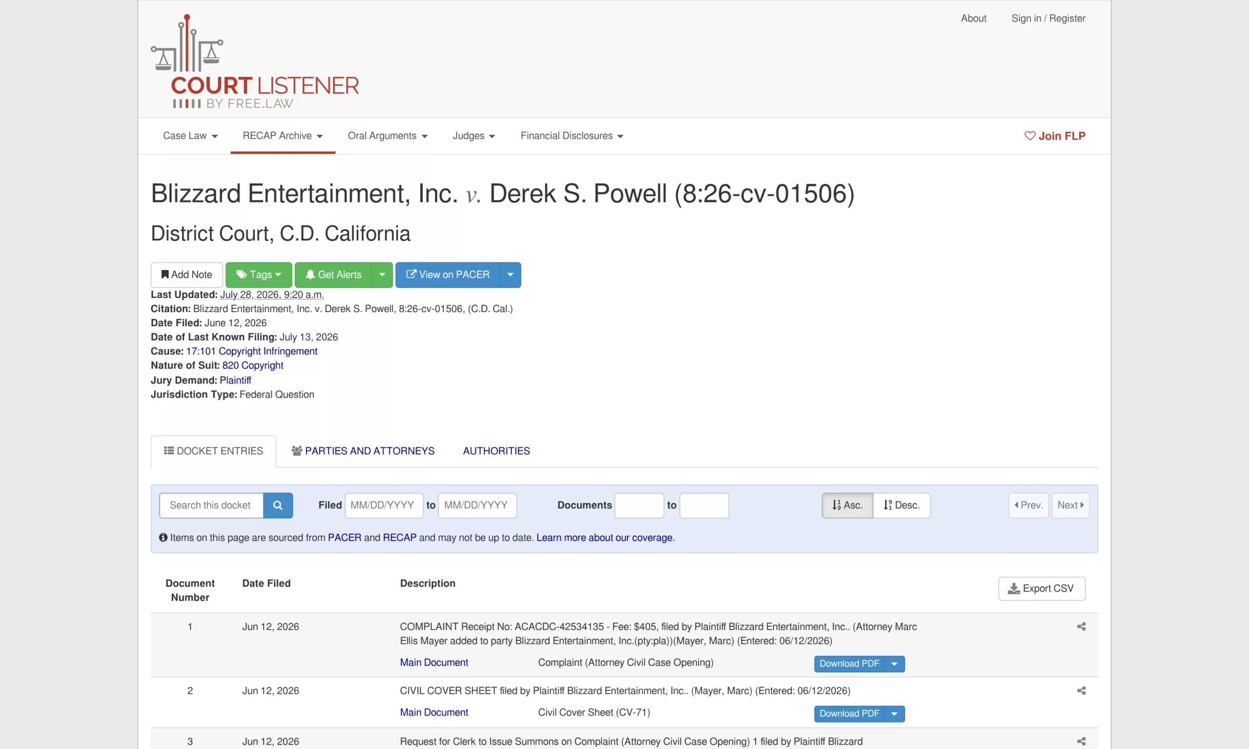Click the About link

coord(973,18)
